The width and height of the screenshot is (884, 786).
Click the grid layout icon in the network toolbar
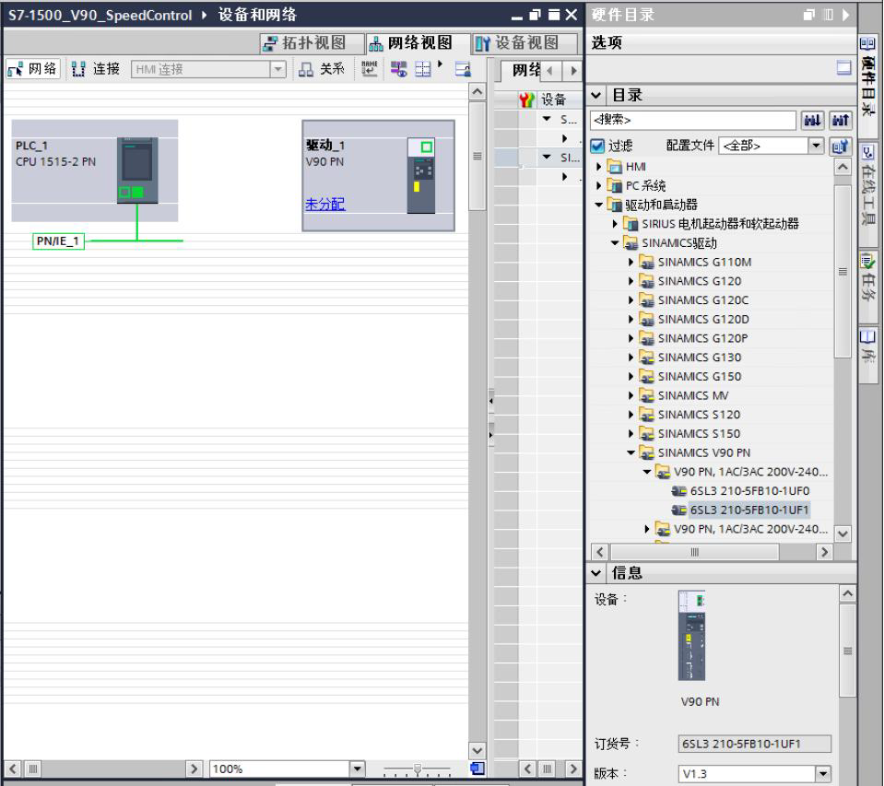(423, 69)
